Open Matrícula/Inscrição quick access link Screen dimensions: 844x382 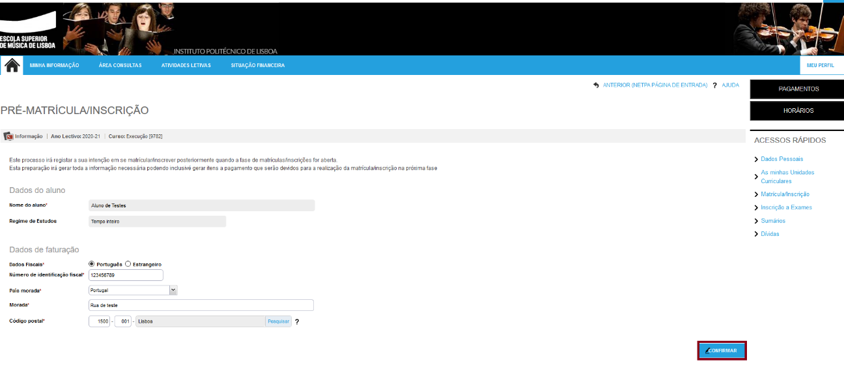(785, 194)
